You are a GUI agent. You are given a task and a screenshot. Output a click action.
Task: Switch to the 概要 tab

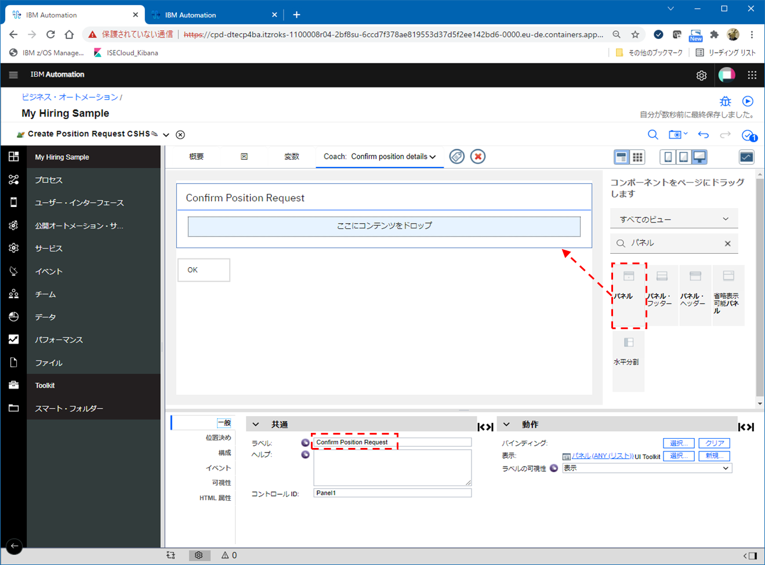(x=196, y=156)
